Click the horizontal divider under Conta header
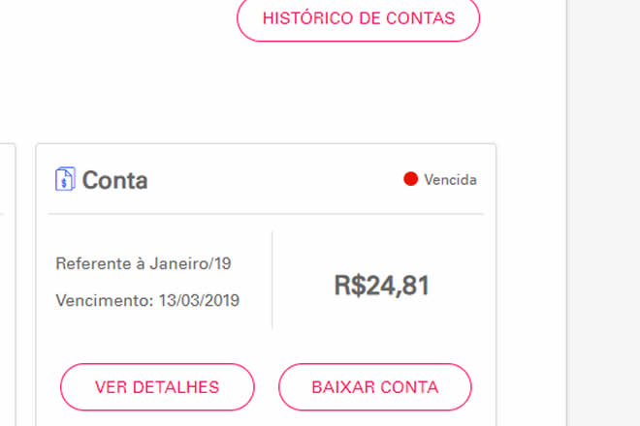Viewport: 640px width, 426px height. pos(266,214)
